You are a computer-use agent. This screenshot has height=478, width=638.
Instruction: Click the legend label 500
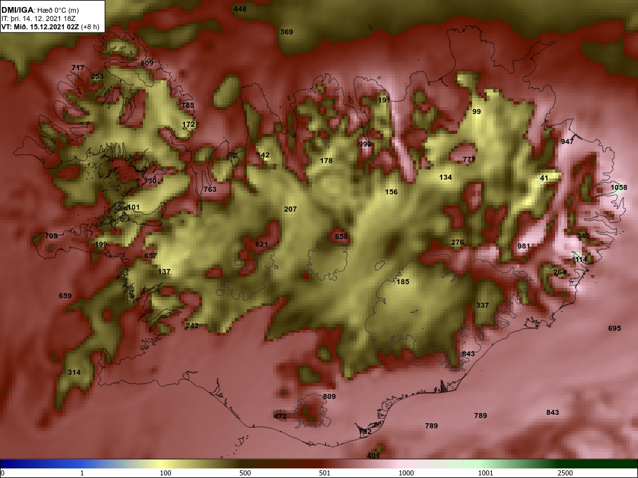pos(245,473)
